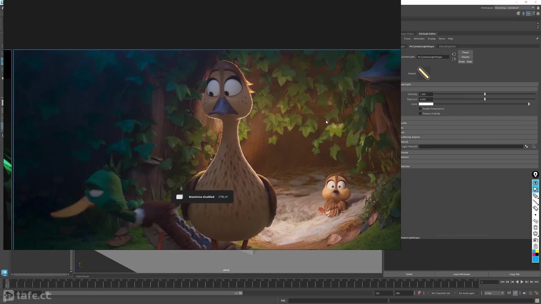Click the Copy Tab button
The image size is (541, 304).
pos(514,274)
